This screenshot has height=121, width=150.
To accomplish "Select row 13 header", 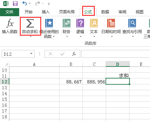I will pyautogui.click(x=5, y=88).
